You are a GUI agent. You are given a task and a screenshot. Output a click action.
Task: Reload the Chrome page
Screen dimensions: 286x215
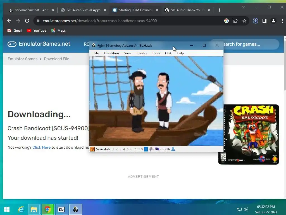pos(27,21)
